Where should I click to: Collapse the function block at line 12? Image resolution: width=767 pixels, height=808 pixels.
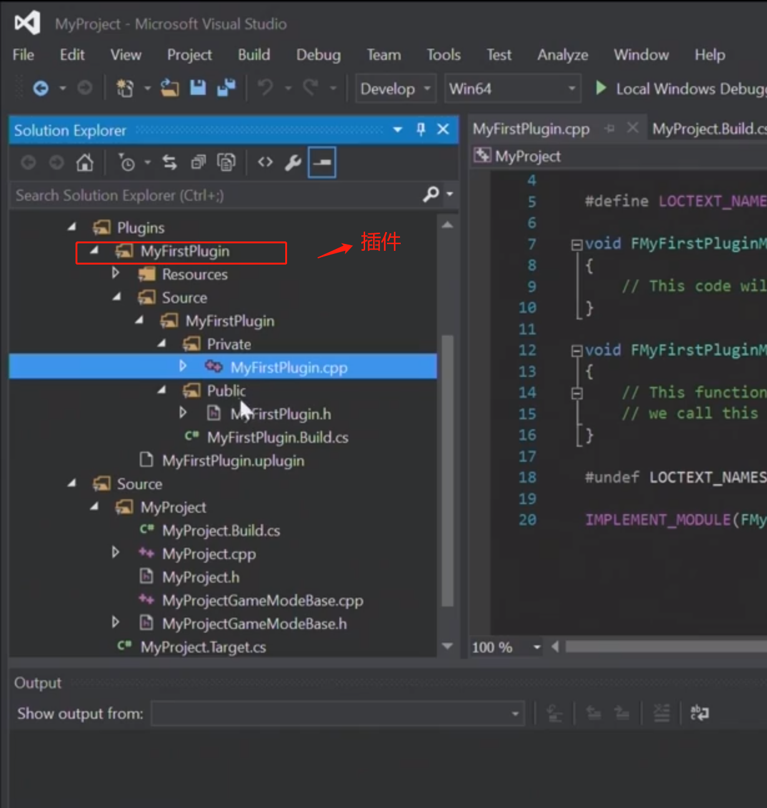point(577,351)
